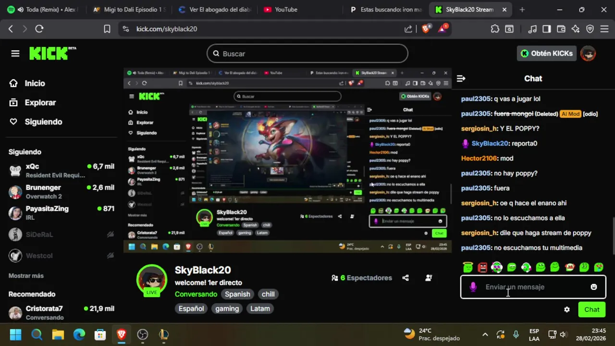Click the AI Mod badge in chat
615x346 pixels.
click(x=571, y=114)
